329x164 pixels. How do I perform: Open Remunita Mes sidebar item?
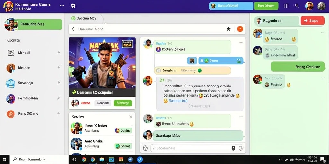click(x=39, y=24)
